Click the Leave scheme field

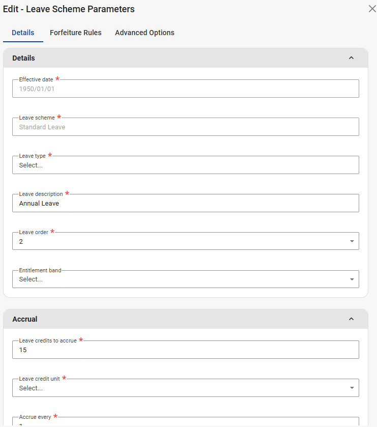click(185, 127)
